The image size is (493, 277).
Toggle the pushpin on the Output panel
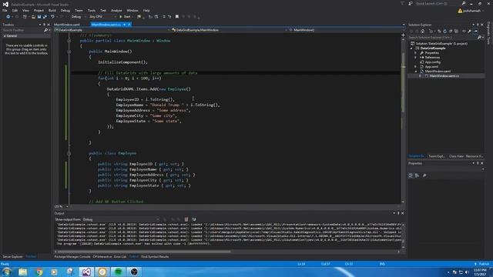[x=398, y=213]
